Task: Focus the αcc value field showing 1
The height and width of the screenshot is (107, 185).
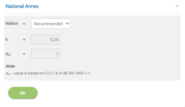Action: (x=46, y=54)
